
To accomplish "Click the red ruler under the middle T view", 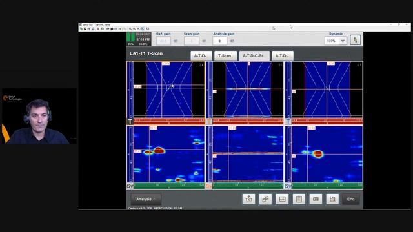I will click(248, 121).
